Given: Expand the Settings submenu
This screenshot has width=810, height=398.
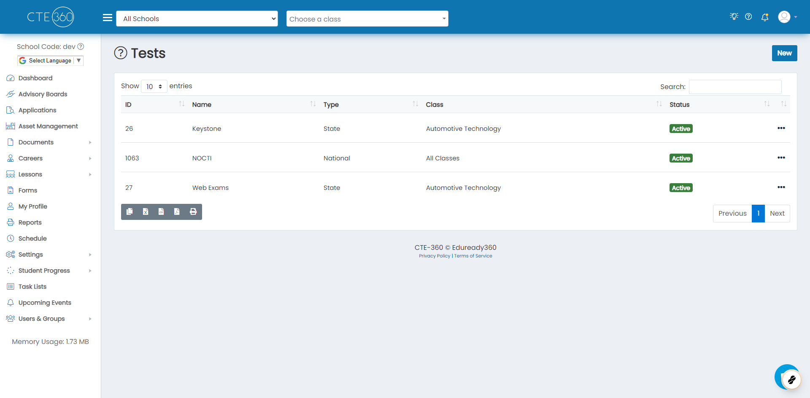Looking at the screenshot, I should click(x=49, y=255).
